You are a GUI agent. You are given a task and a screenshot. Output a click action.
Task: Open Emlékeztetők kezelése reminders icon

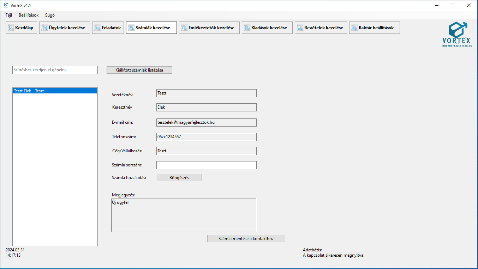point(184,28)
